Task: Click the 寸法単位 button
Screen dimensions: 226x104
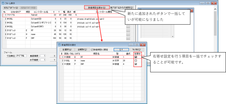Action: (10, 56)
